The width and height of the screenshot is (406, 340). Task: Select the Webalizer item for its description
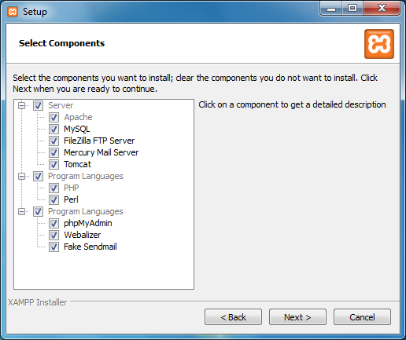tap(83, 235)
